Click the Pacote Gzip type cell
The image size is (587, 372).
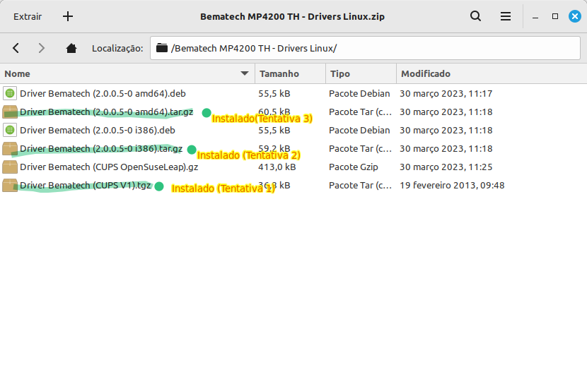point(353,167)
